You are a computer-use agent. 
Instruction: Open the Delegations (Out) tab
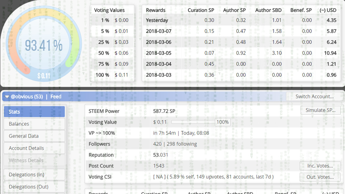point(34,187)
